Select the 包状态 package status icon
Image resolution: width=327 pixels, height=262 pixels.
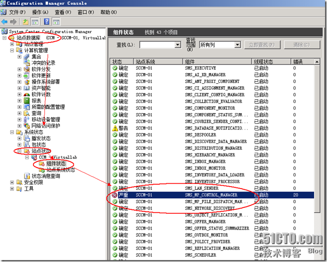point(27,145)
